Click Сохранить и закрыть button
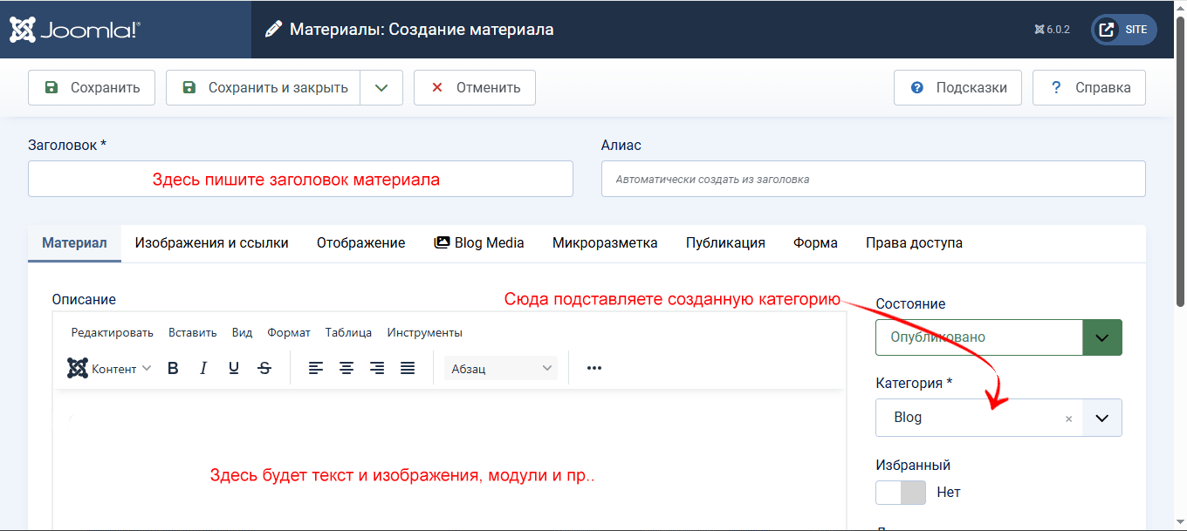This screenshot has height=531, width=1187. coord(264,87)
